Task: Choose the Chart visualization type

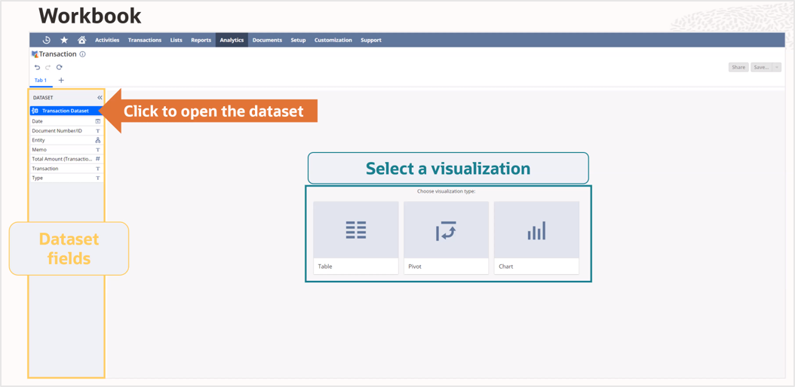Action: coord(536,237)
